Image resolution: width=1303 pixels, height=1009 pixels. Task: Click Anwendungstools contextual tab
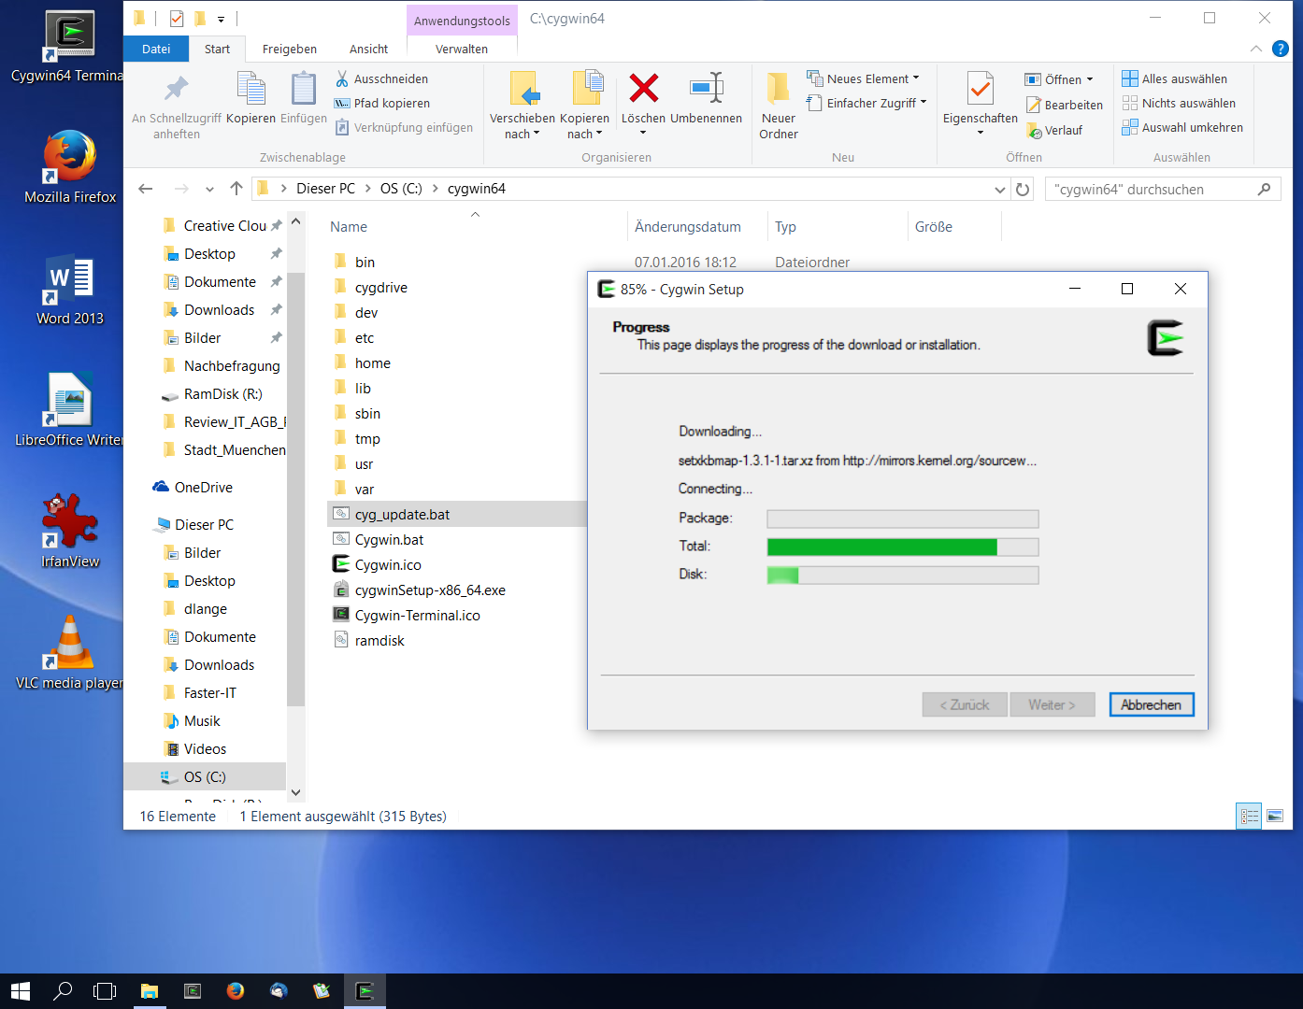tap(462, 21)
